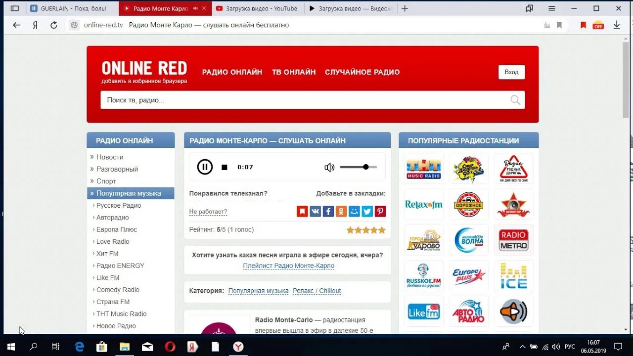Select Русское Радио in sidebar

pyautogui.click(x=119, y=205)
